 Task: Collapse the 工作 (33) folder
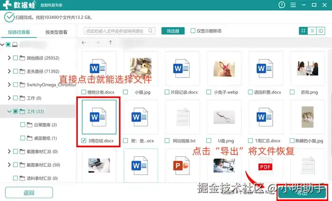click(9, 111)
